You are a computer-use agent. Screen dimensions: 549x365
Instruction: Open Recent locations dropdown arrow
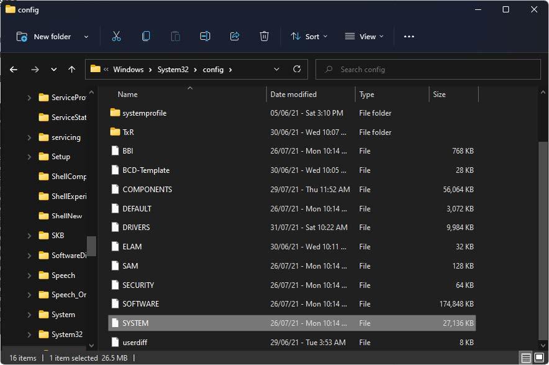coord(53,70)
